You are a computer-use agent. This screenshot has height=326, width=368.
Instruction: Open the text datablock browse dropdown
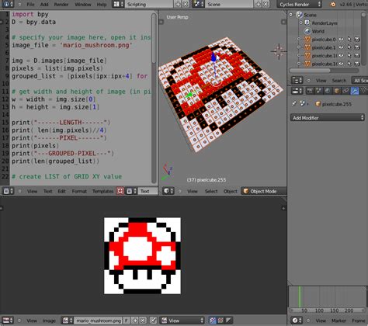pos(131,191)
